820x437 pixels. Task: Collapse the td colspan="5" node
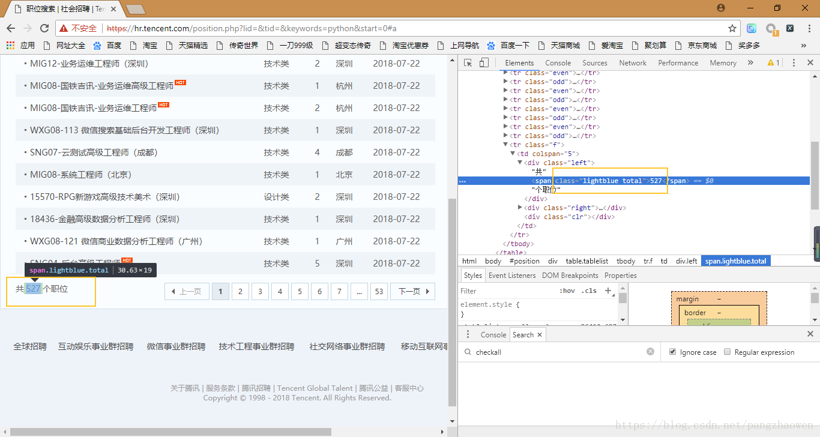pyautogui.click(x=513, y=154)
